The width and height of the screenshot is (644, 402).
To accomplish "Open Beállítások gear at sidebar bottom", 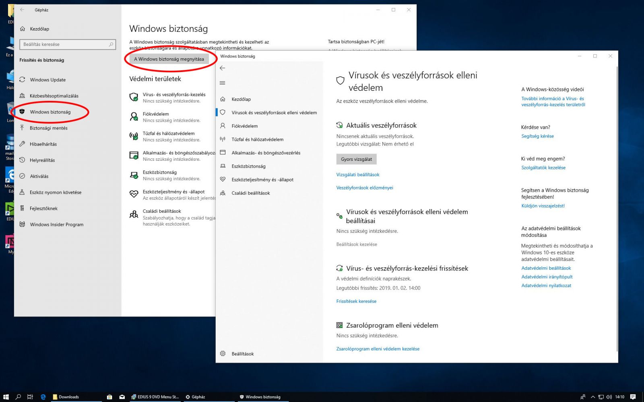I will click(223, 354).
